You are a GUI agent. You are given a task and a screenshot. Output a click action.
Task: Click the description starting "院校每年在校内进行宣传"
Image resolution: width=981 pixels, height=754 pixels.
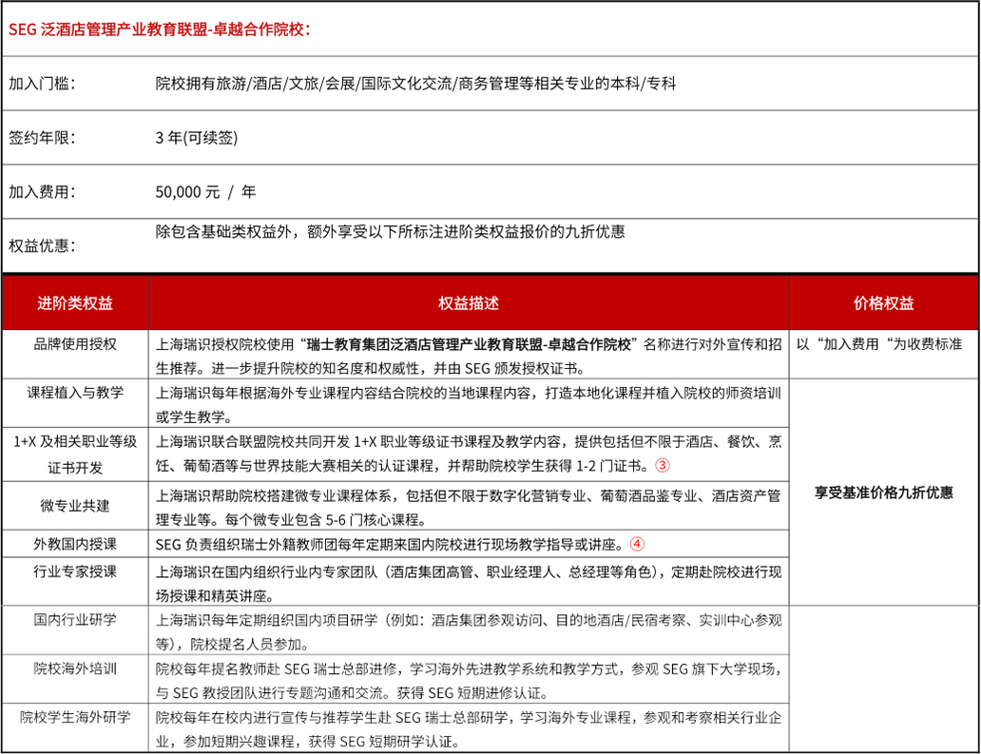[x=469, y=729]
